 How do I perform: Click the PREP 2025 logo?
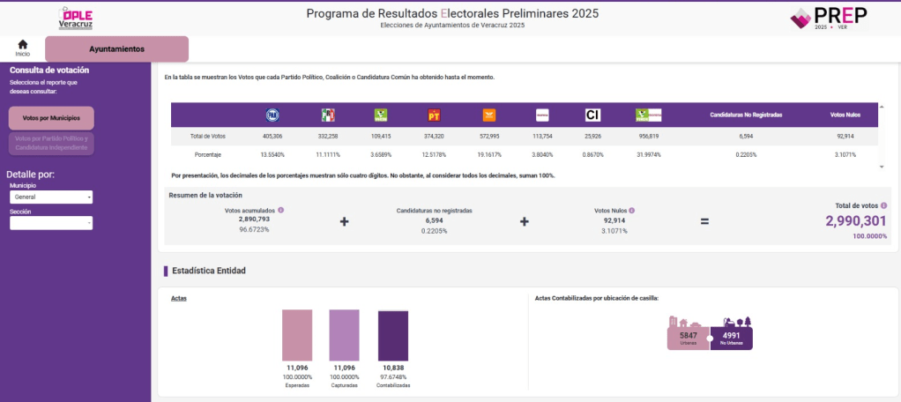click(828, 18)
